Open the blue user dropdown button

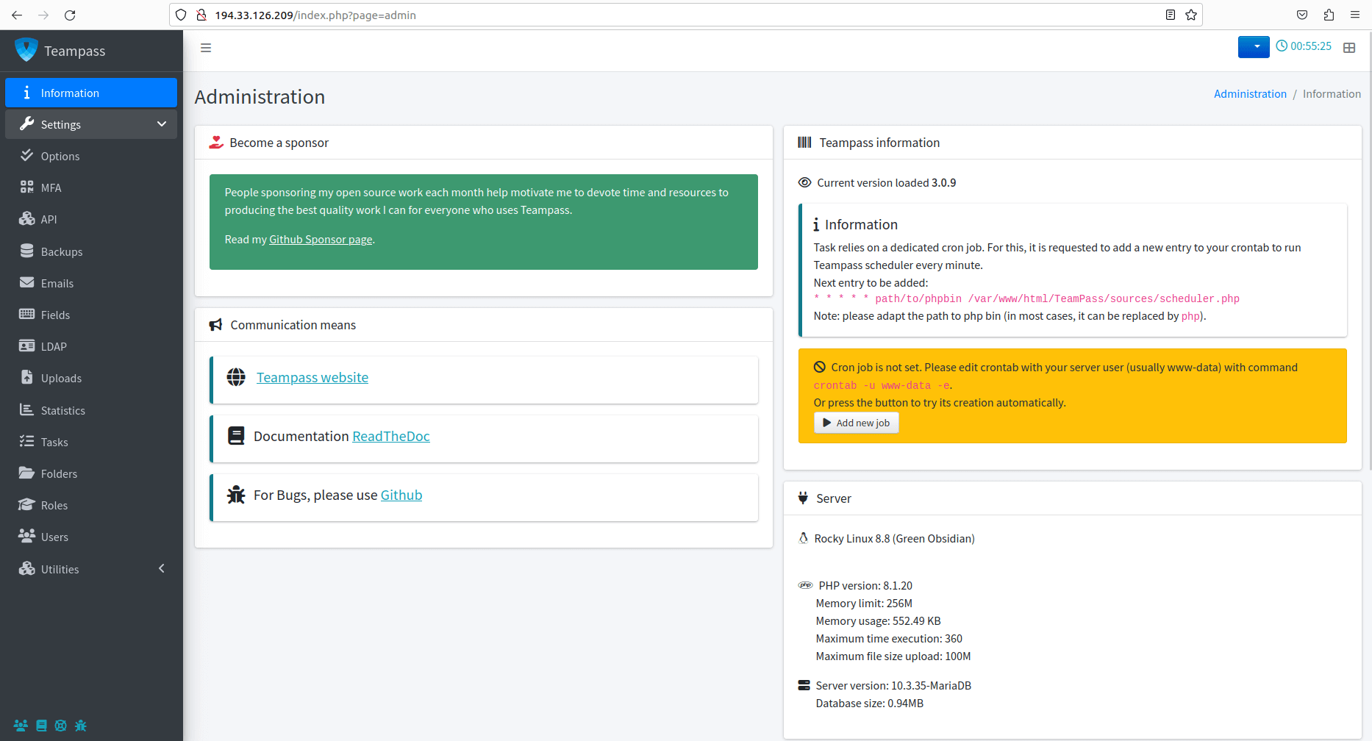pos(1253,46)
